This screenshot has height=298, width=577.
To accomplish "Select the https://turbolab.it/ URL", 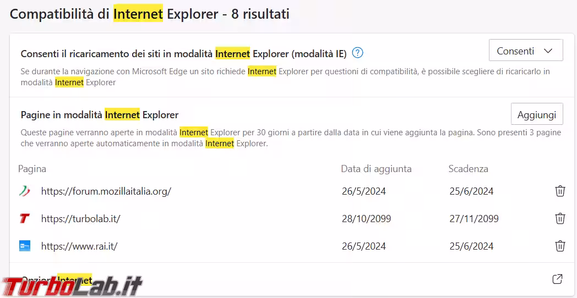I will click(x=80, y=219).
